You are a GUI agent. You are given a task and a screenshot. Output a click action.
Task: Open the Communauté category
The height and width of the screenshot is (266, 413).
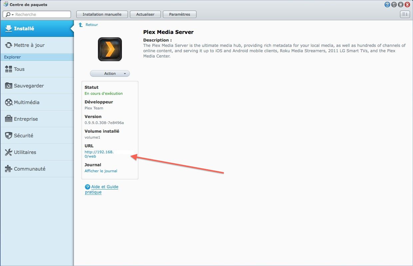point(37,169)
